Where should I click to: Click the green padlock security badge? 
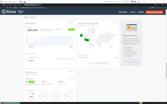[x=17, y=8]
